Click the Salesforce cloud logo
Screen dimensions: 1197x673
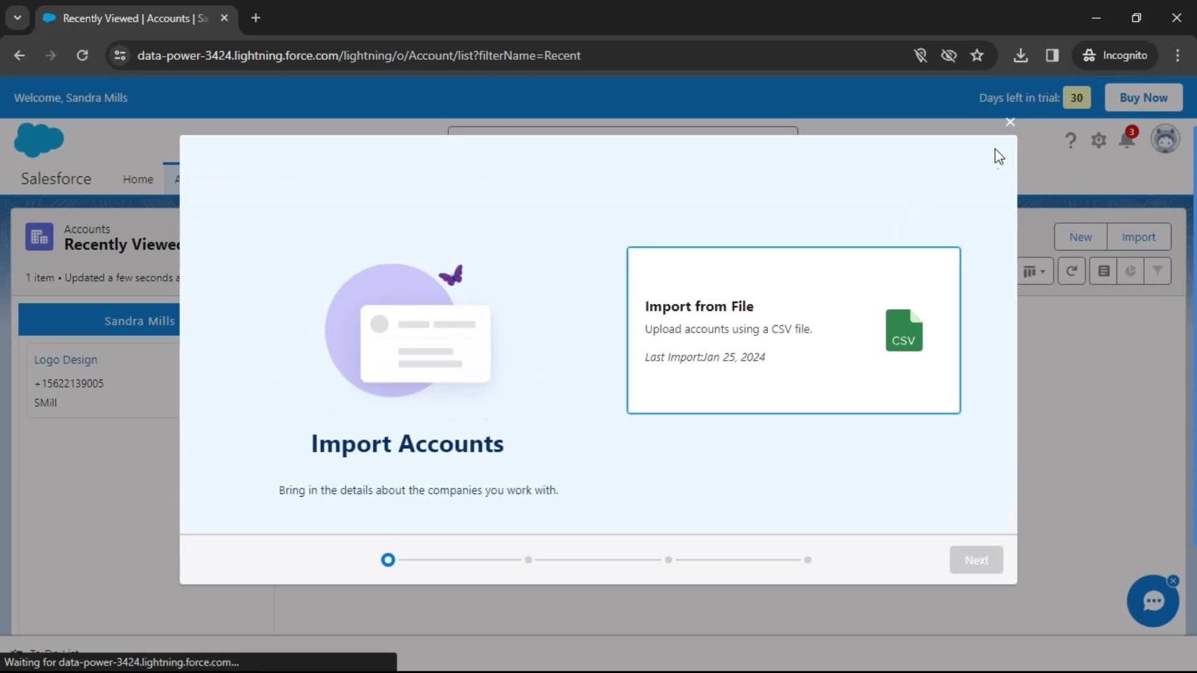[x=39, y=140]
